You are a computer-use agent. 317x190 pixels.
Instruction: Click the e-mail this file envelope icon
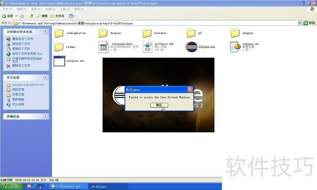point(8,59)
